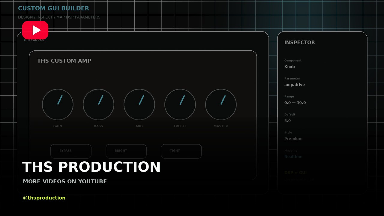Click the BASS knob
This screenshot has height=216, width=384.
(98, 105)
